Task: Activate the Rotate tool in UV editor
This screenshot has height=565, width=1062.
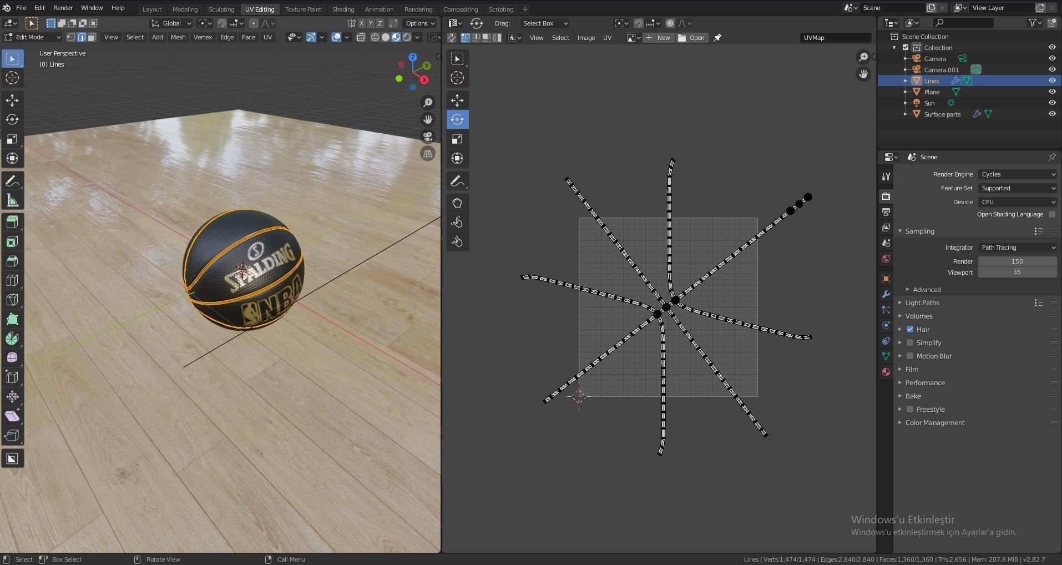Action: [457, 120]
